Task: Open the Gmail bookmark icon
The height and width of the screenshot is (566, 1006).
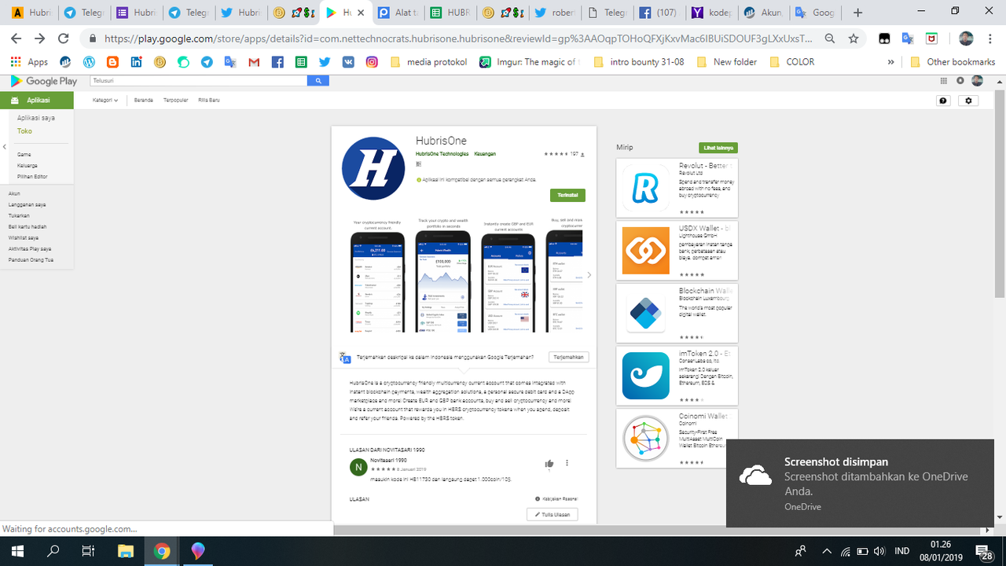Action: click(254, 62)
